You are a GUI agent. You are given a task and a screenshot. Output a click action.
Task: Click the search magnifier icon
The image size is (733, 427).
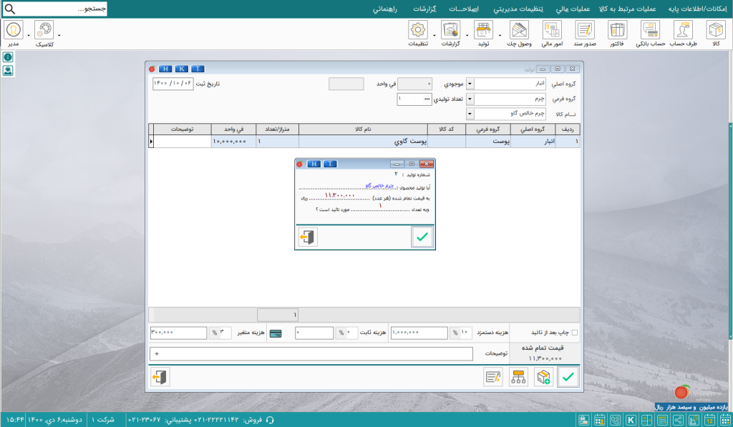click(x=9, y=9)
